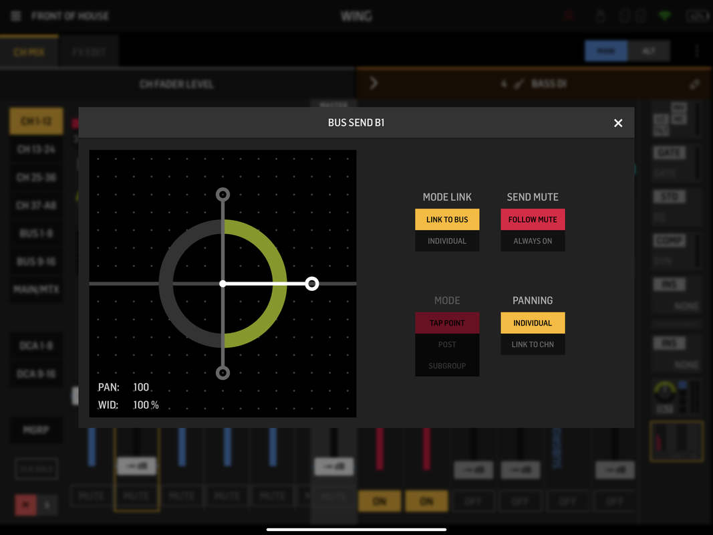Expand with the chevron arrow beside channel name

(x=374, y=83)
